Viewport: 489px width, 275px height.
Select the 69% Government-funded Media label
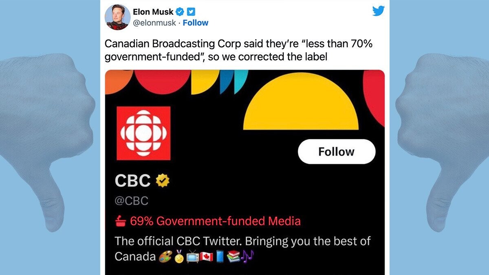click(x=215, y=221)
